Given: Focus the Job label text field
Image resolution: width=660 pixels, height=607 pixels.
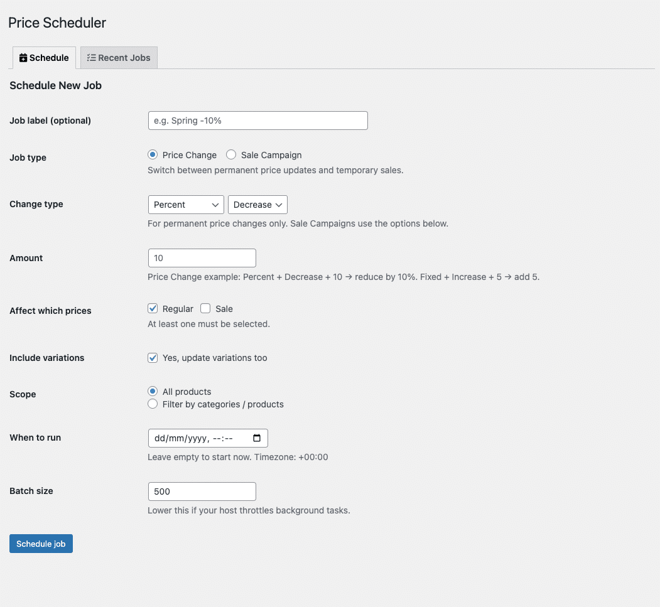Looking at the screenshot, I should tap(257, 121).
